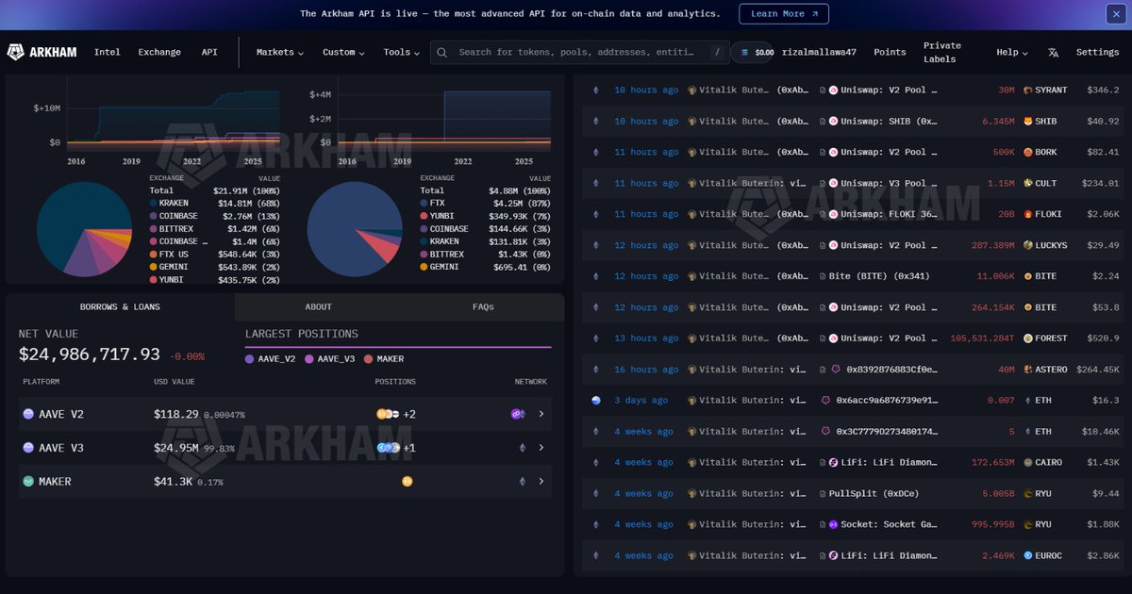Click the FOREST token icon
The width and height of the screenshot is (1132, 594).
[x=1028, y=338]
